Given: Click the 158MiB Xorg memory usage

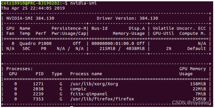Looking at the screenshot, I should pos(198,84).
